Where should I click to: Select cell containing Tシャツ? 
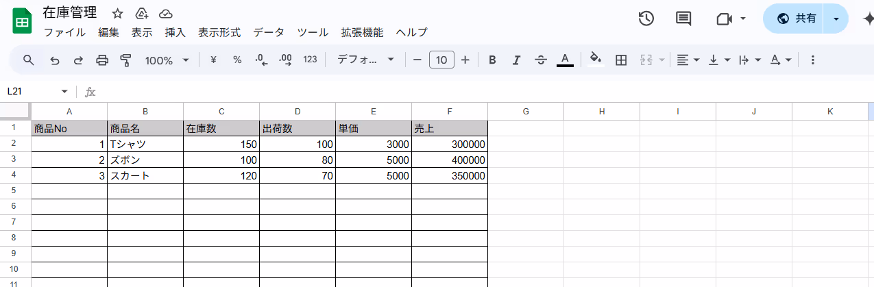pyautogui.click(x=145, y=145)
